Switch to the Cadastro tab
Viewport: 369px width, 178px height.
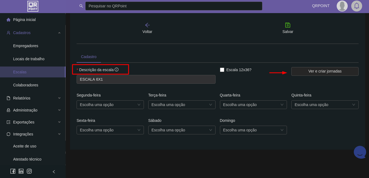point(89,57)
